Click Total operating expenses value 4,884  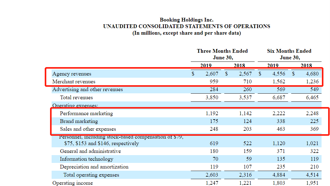tap(279, 175)
